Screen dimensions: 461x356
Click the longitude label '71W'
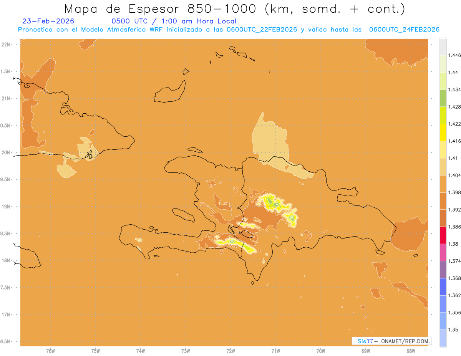(x=275, y=351)
